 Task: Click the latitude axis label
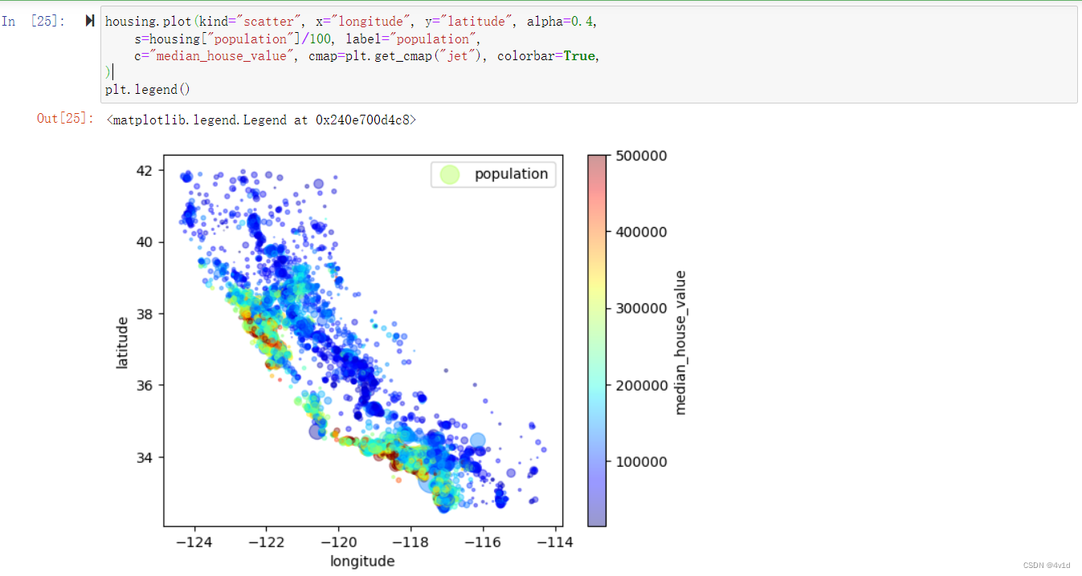pyautogui.click(x=122, y=343)
